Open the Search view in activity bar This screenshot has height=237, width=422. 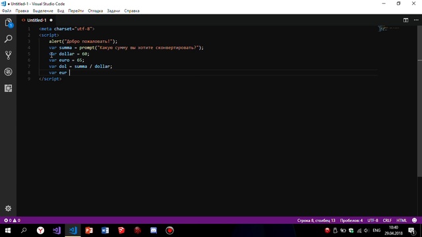(8, 39)
